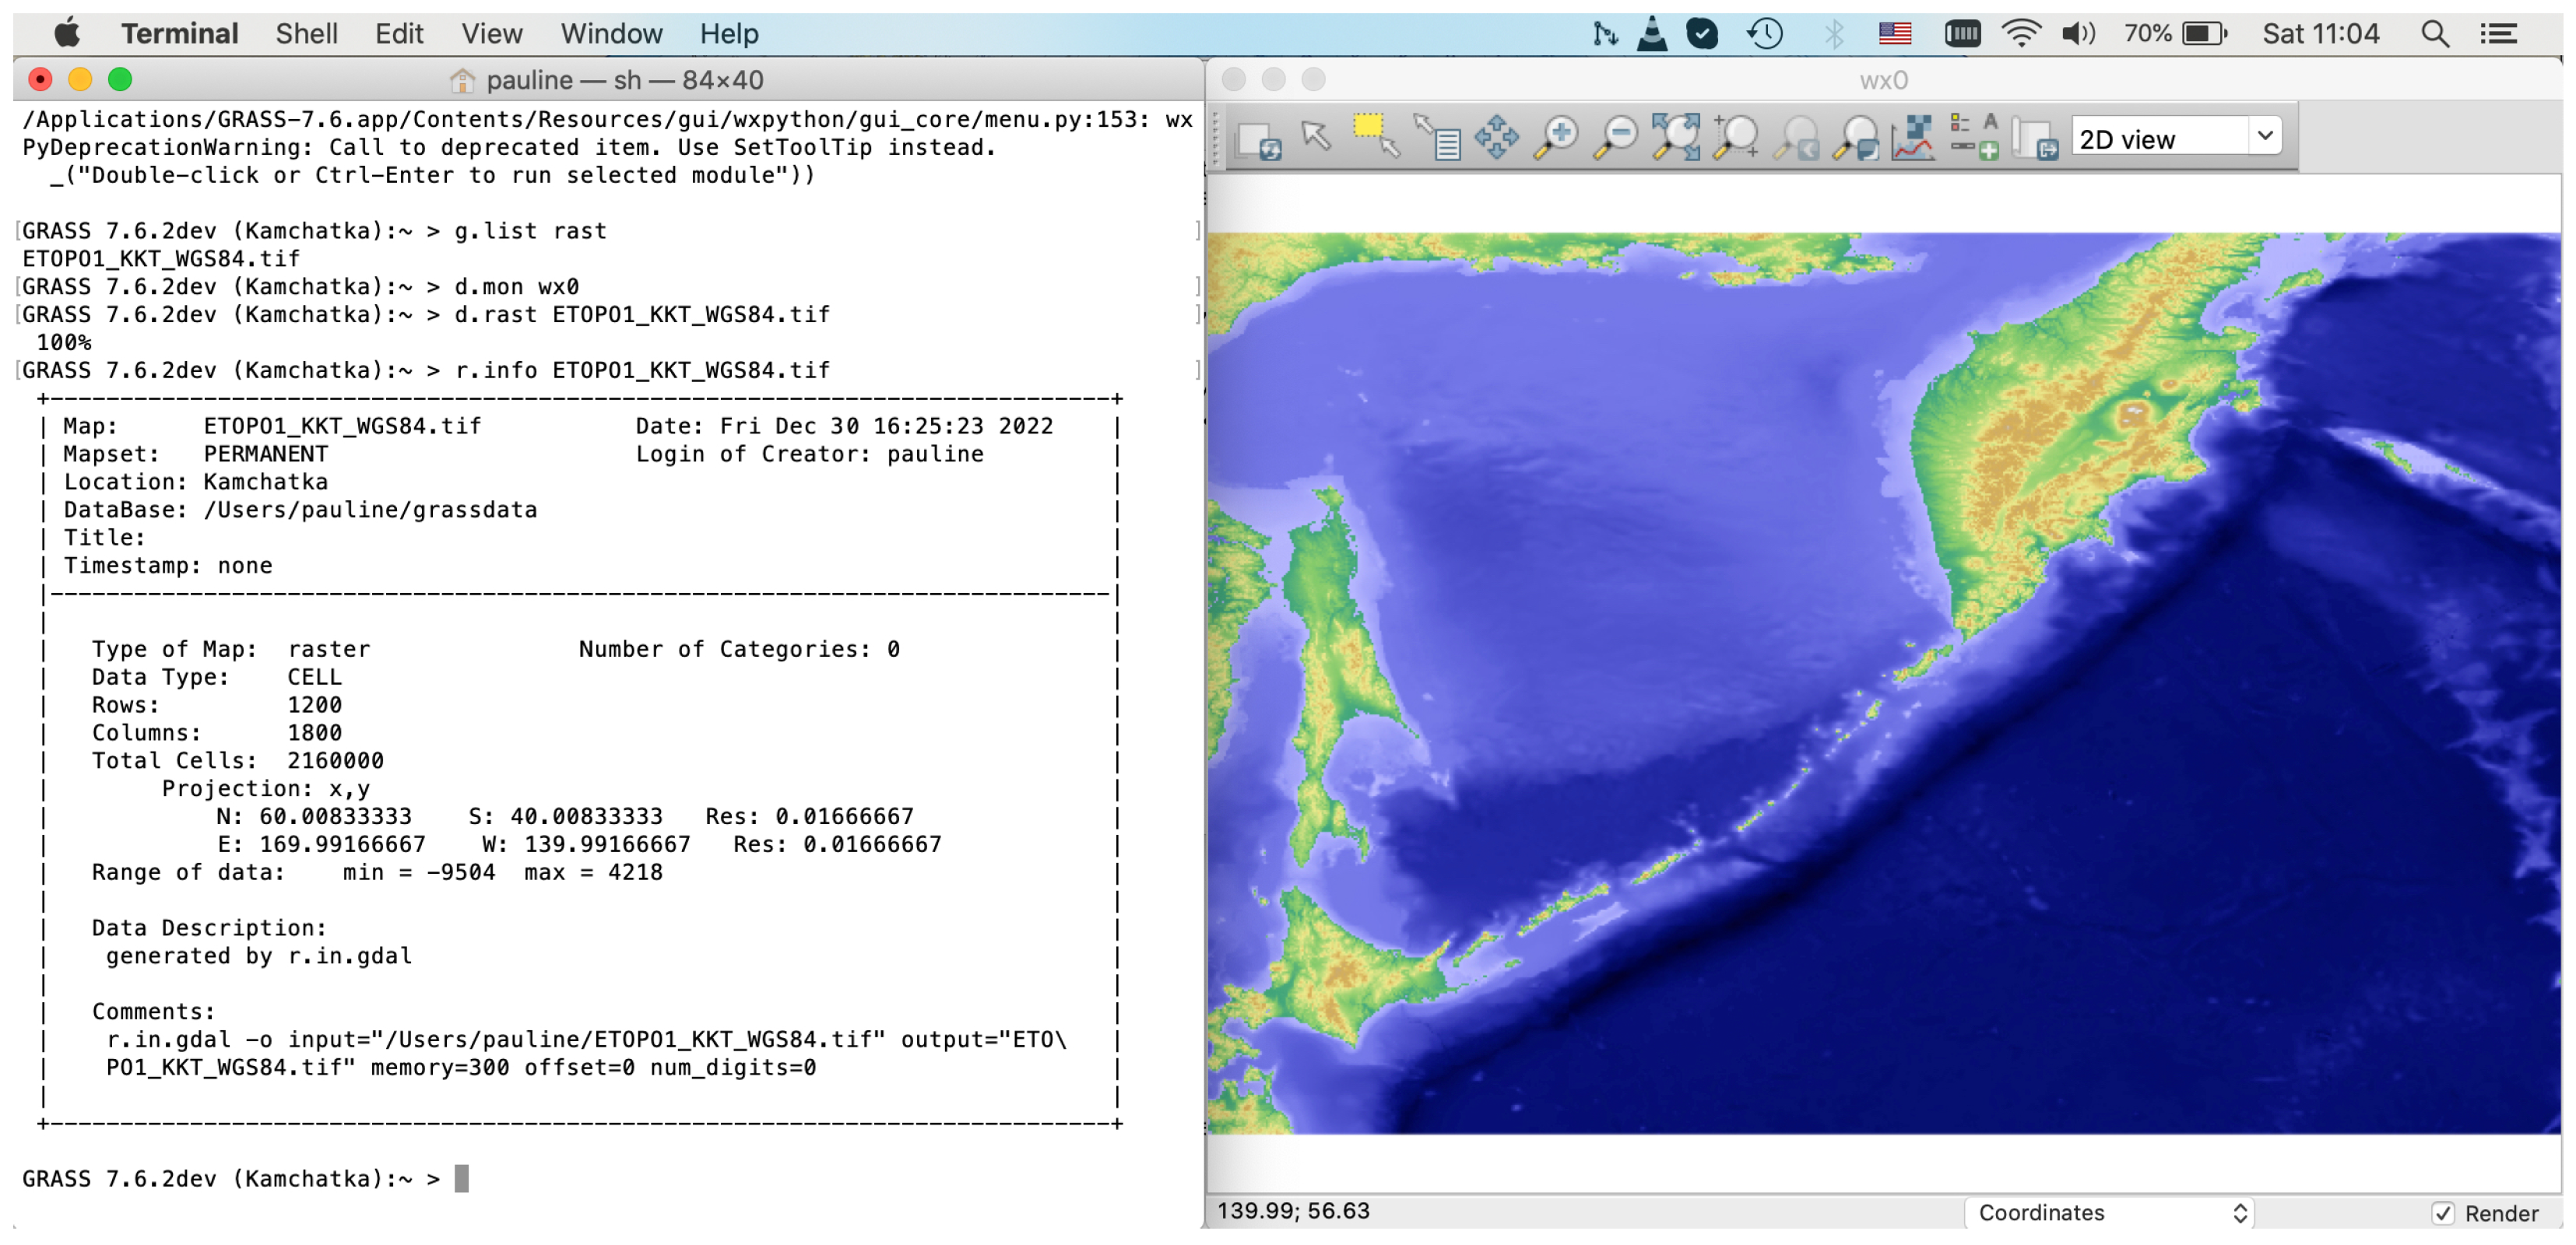Image resolution: width=2576 pixels, height=1245 pixels.
Task: Activate the Select features (yellow rectangle) tool
Action: [x=1376, y=136]
